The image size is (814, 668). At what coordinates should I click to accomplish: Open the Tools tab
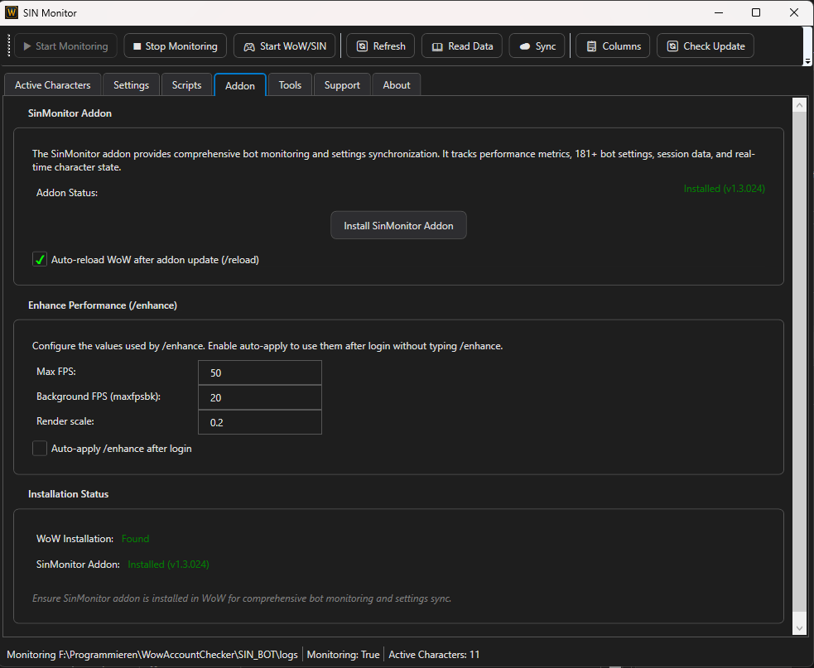pyautogui.click(x=289, y=84)
